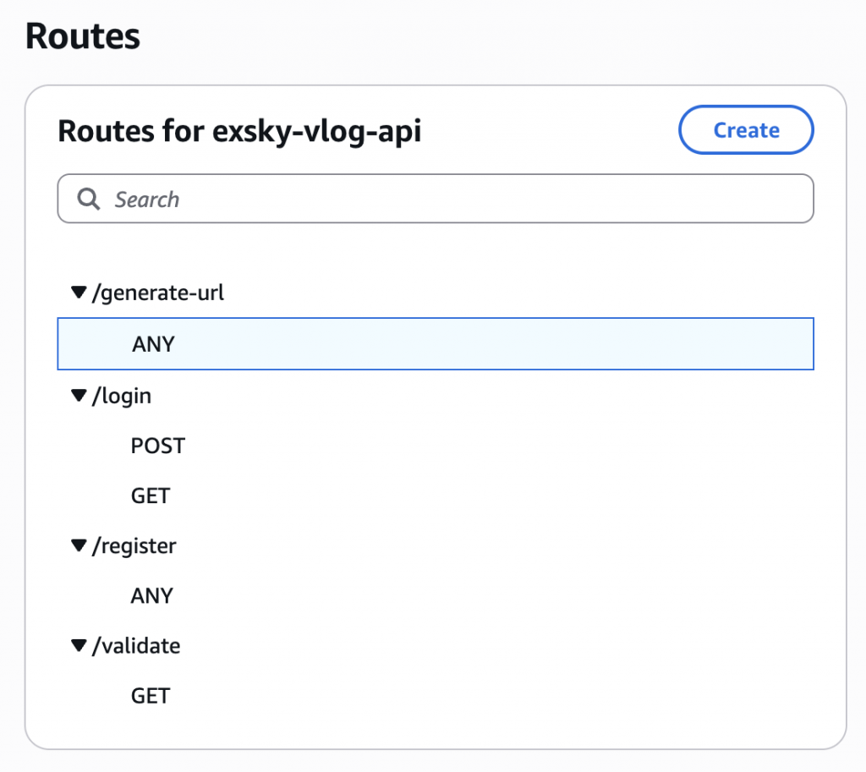
Task: Collapse the /register route triangle
Action: click(79, 546)
